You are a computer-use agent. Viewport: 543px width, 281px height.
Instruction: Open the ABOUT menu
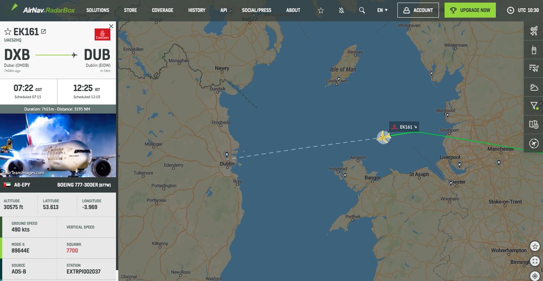tap(293, 10)
